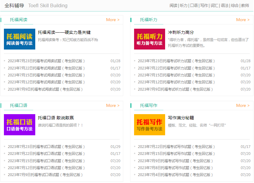Select the 托福口语 section heading
This screenshot has width=254, height=183.
pyautogui.click(x=19, y=106)
